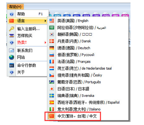Click the PDF format toolbar icon
Viewport: 144px width, 125px height.
(125, 15)
